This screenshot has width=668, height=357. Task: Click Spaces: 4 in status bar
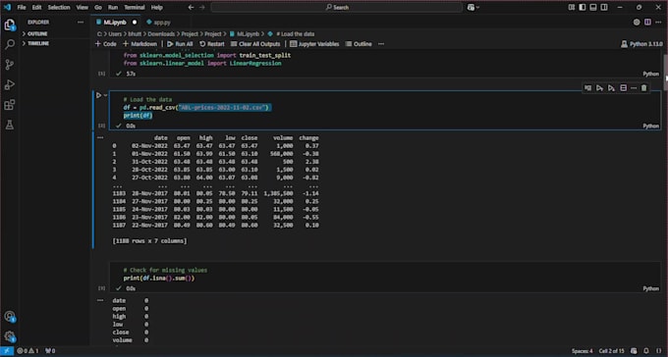[582, 351]
